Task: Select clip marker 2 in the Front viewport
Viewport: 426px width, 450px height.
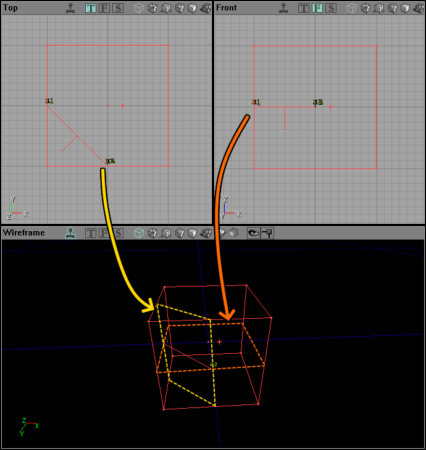Action: (317, 102)
